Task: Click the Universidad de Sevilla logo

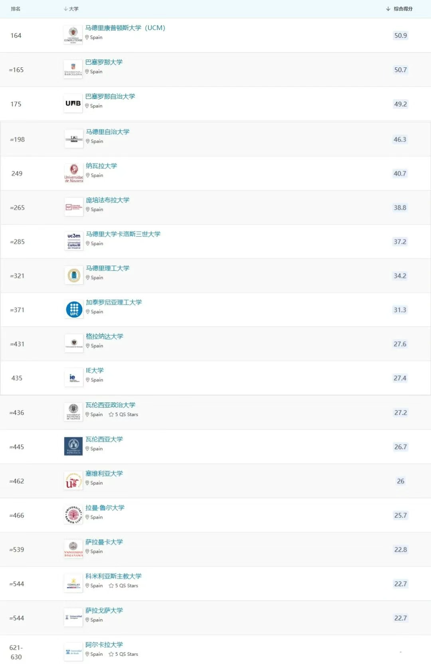Action: point(73,481)
